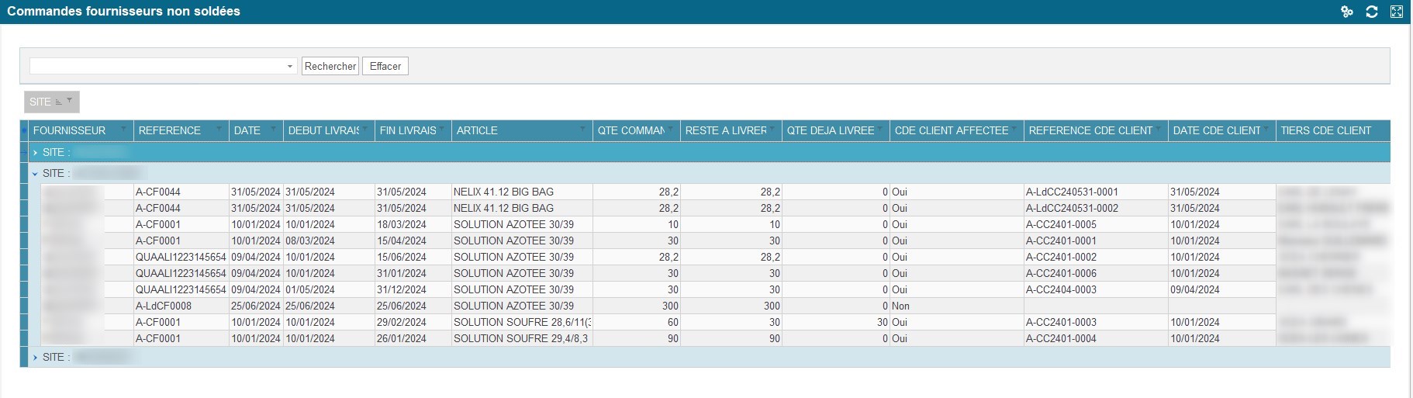Open the FOURNISSEUR column filter icon
The width and height of the screenshot is (1413, 398).
123,129
